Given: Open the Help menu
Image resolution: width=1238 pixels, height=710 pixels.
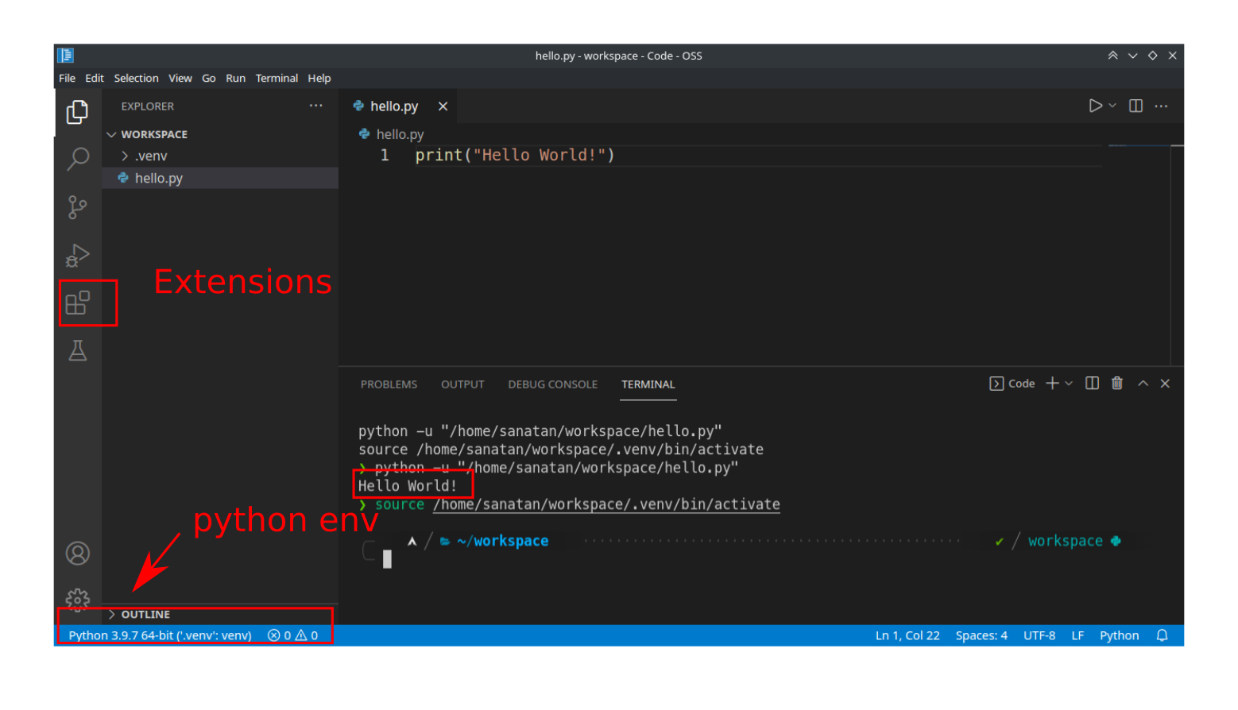Looking at the screenshot, I should [x=319, y=78].
